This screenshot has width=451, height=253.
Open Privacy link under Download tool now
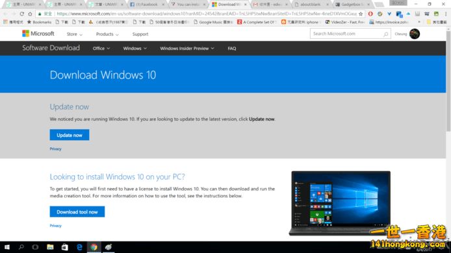pos(55,226)
